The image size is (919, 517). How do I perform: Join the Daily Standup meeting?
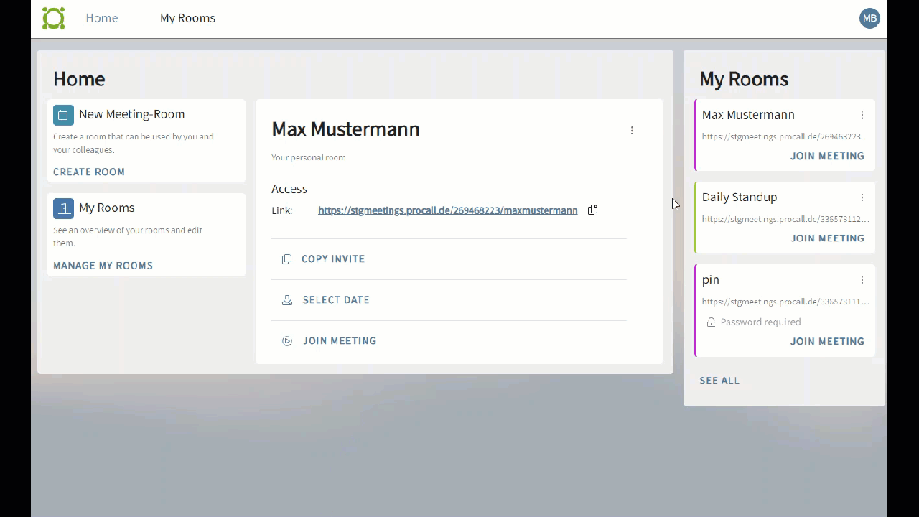tap(827, 238)
